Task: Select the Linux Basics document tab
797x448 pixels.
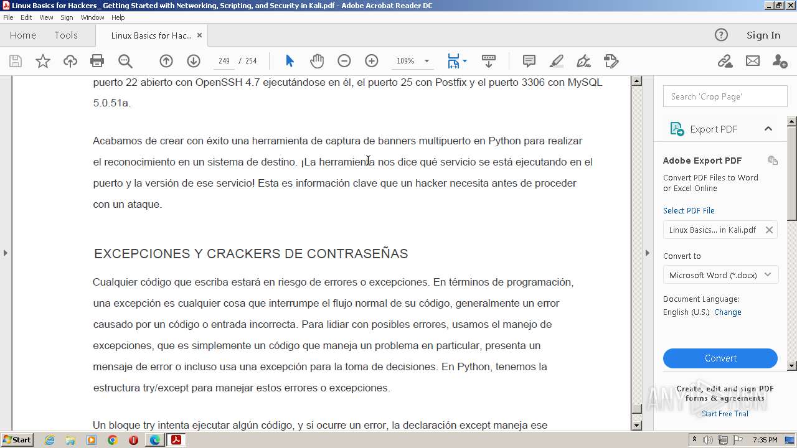Action: coord(151,35)
